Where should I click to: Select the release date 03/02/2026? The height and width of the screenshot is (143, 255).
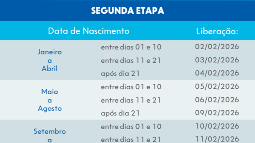217,60
